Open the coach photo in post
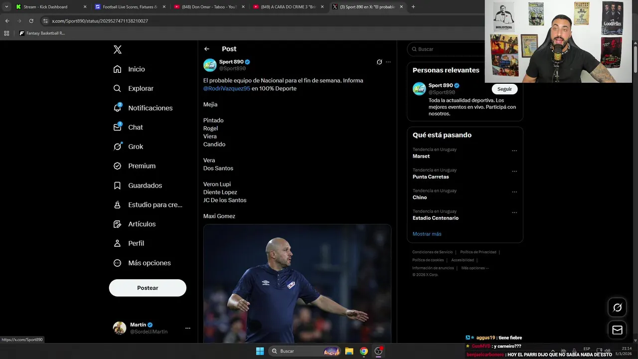Viewport: 638px width, 359px height. pyautogui.click(x=297, y=283)
